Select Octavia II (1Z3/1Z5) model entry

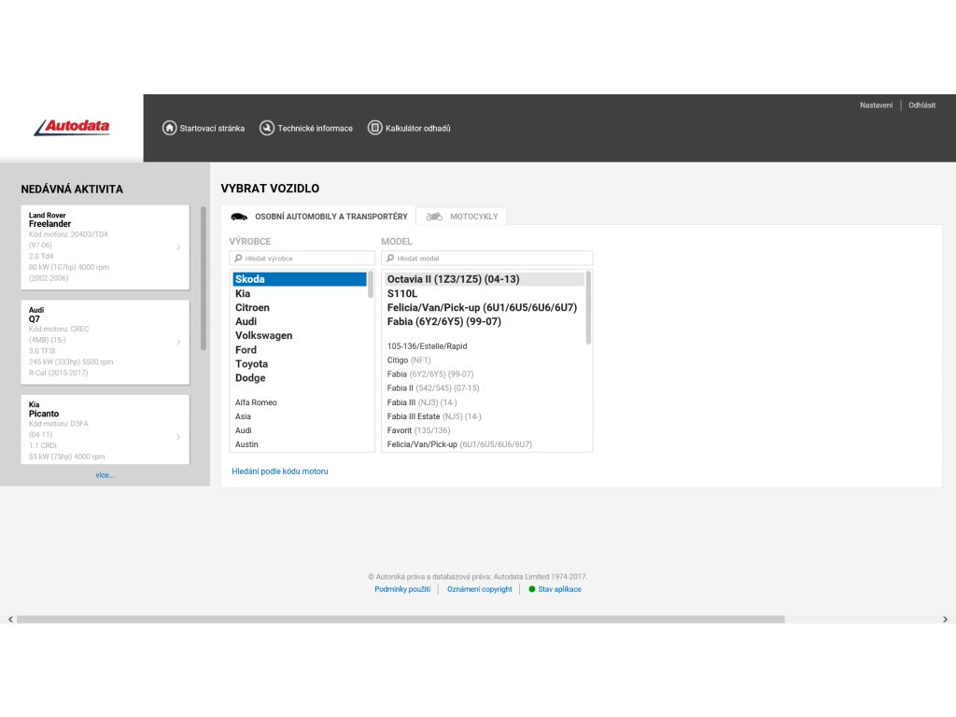[454, 279]
